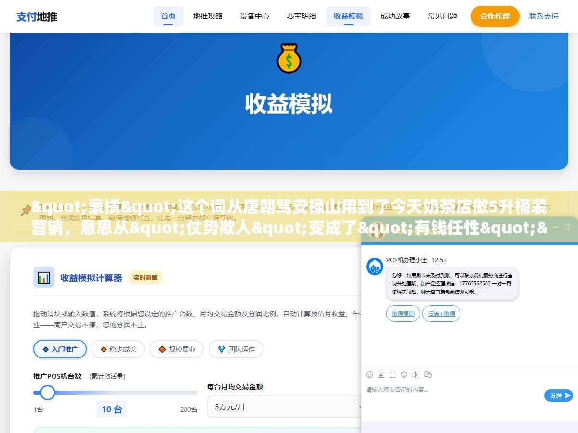Screen dimensions: 578x433
Task: Click the orange 合作代理 button
Action: pyautogui.click(x=495, y=16)
